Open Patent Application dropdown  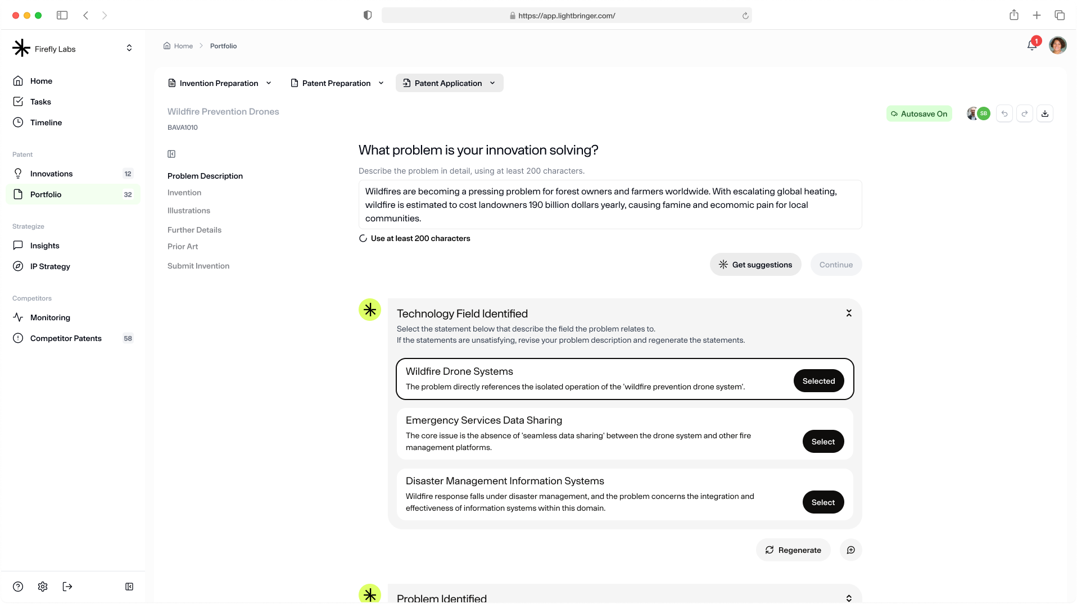click(450, 83)
